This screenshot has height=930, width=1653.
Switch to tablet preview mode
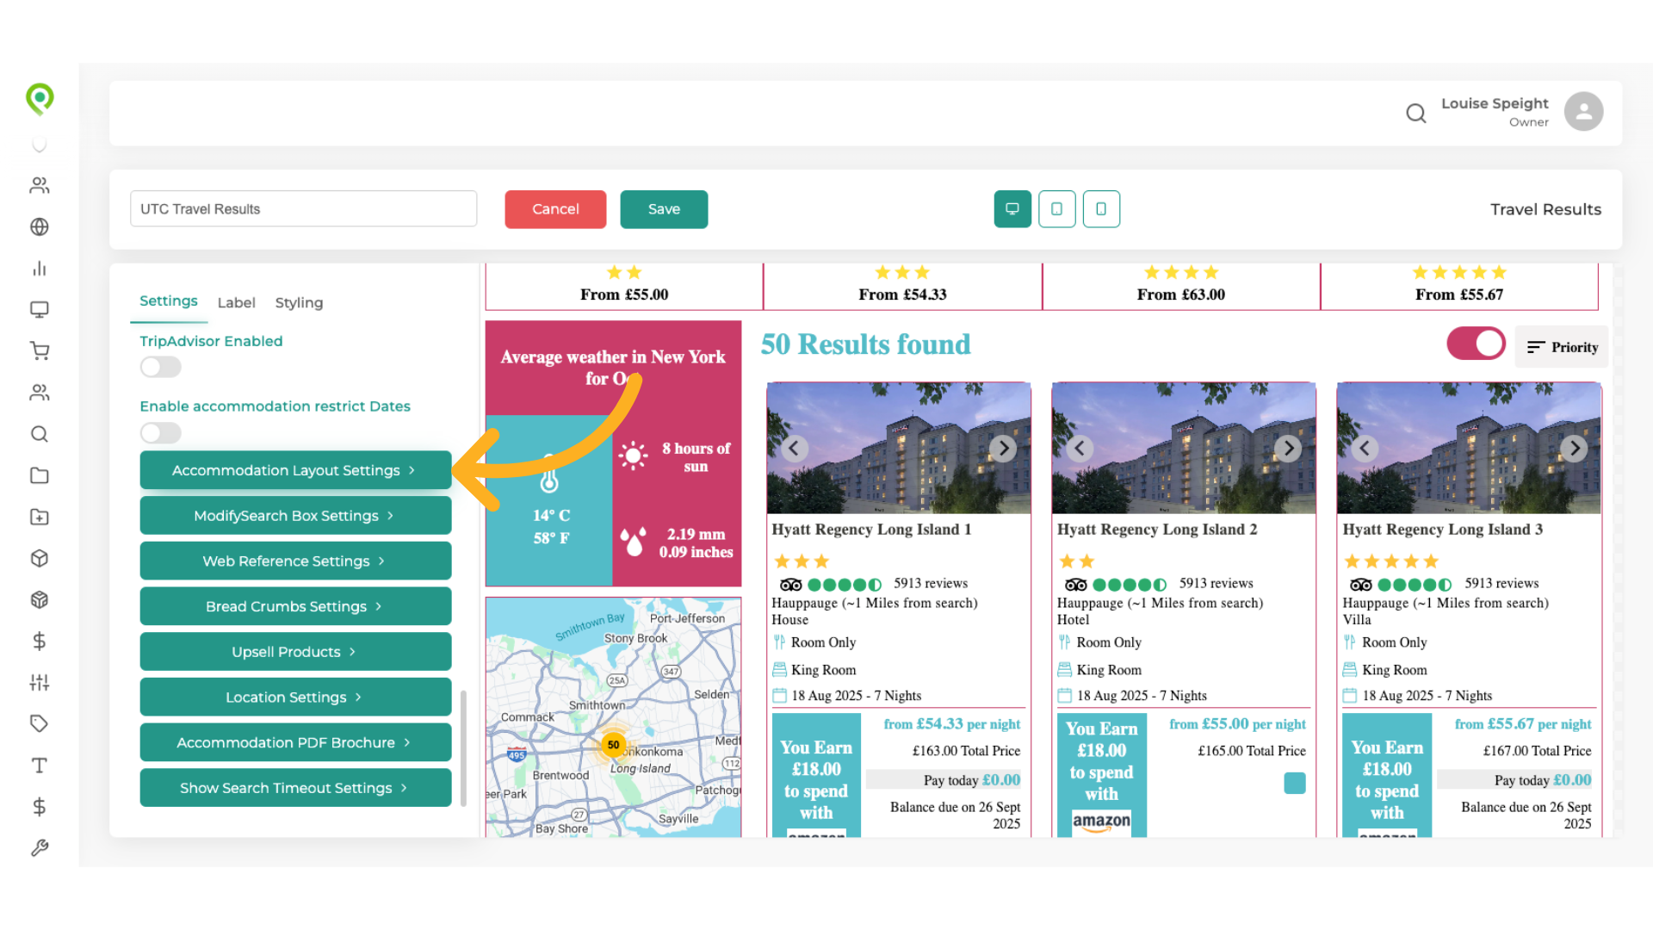tap(1056, 209)
